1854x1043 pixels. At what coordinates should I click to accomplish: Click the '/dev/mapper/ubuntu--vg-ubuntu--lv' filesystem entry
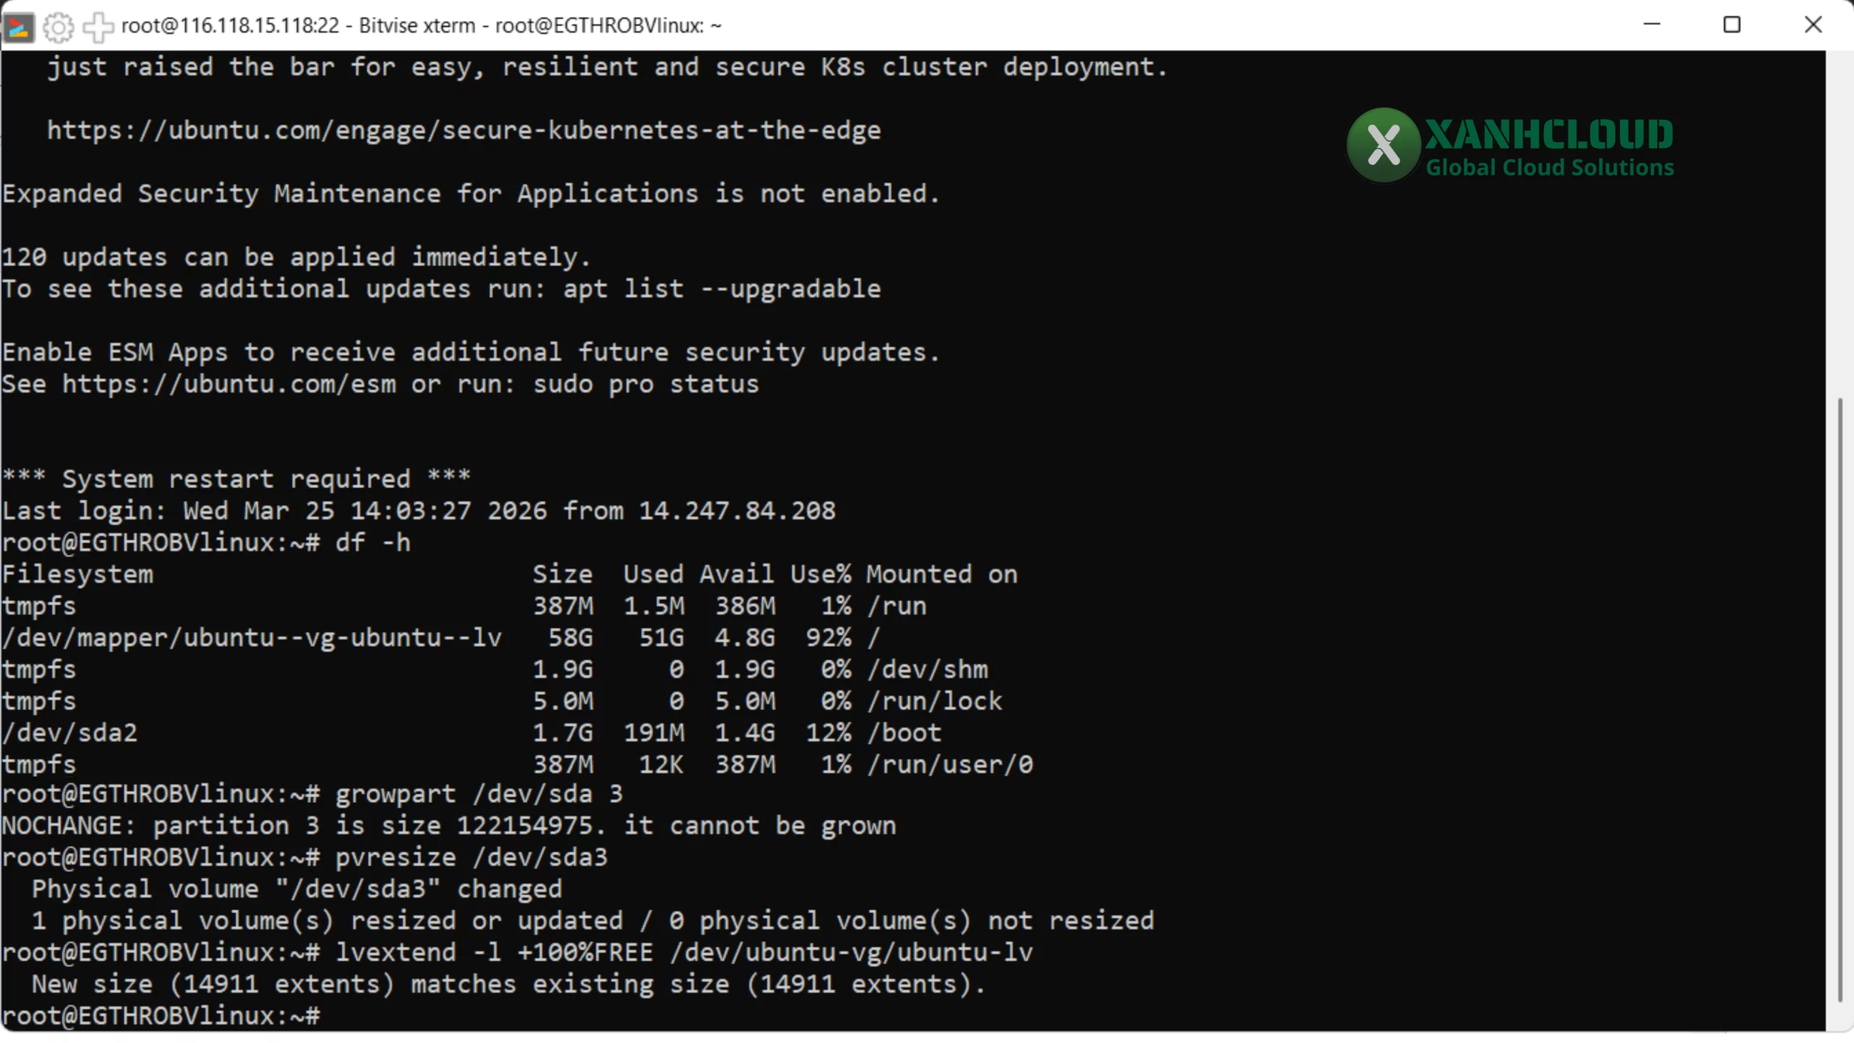[251, 637]
